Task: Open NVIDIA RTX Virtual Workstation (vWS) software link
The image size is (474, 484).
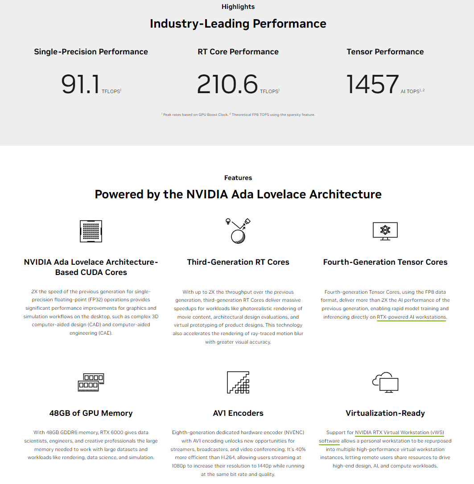Action: click(400, 432)
